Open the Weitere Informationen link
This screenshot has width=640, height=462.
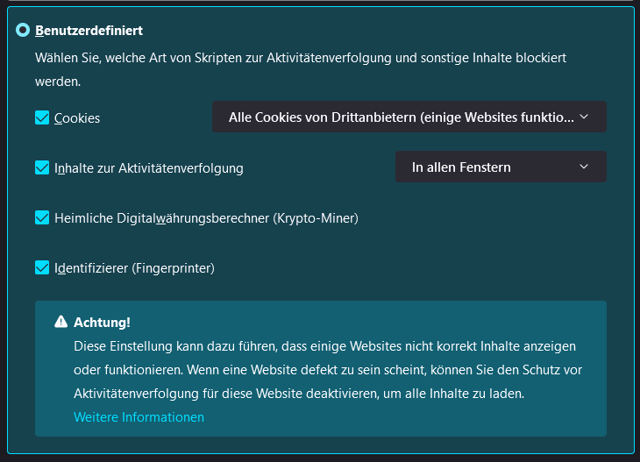pos(139,417)
